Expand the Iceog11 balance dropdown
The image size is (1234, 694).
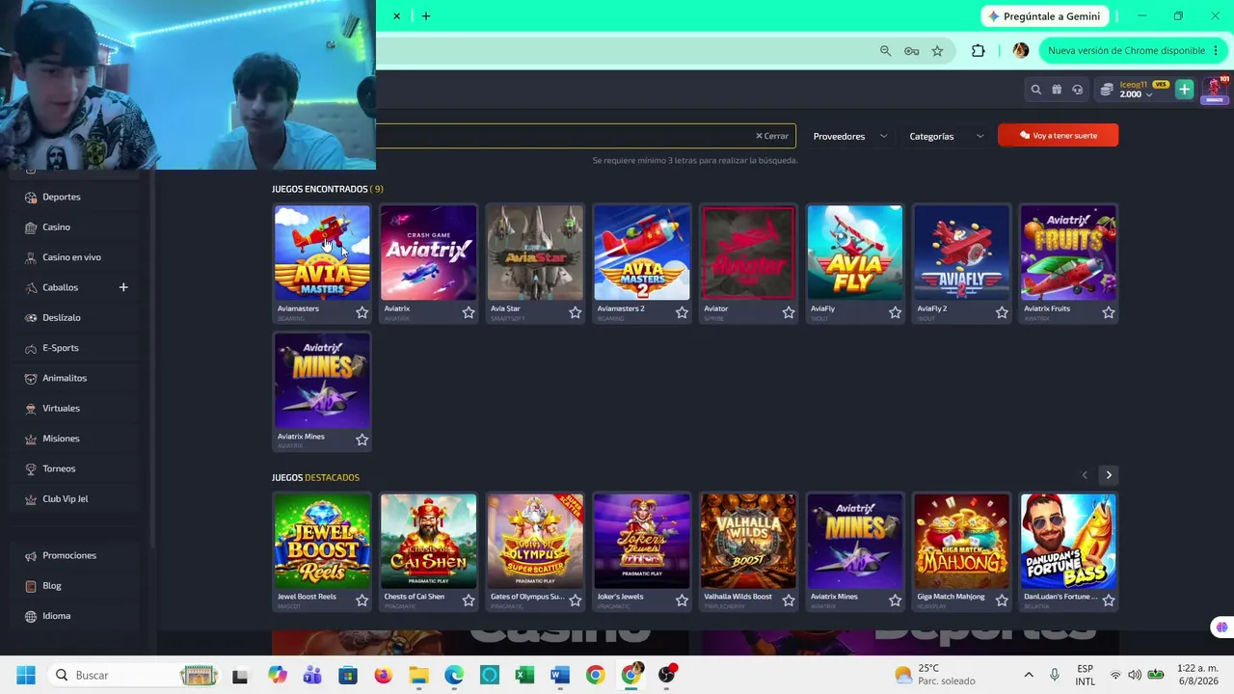(x=1148, y=95)
